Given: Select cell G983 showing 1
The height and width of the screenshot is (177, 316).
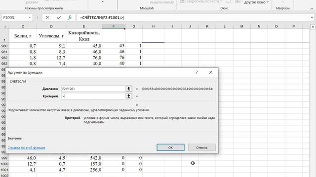Looking at the screenshot, I should pos(134,63).
